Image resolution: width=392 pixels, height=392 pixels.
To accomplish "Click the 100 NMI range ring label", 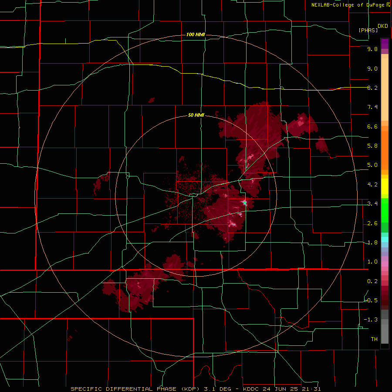I will [x=196, y=34].
